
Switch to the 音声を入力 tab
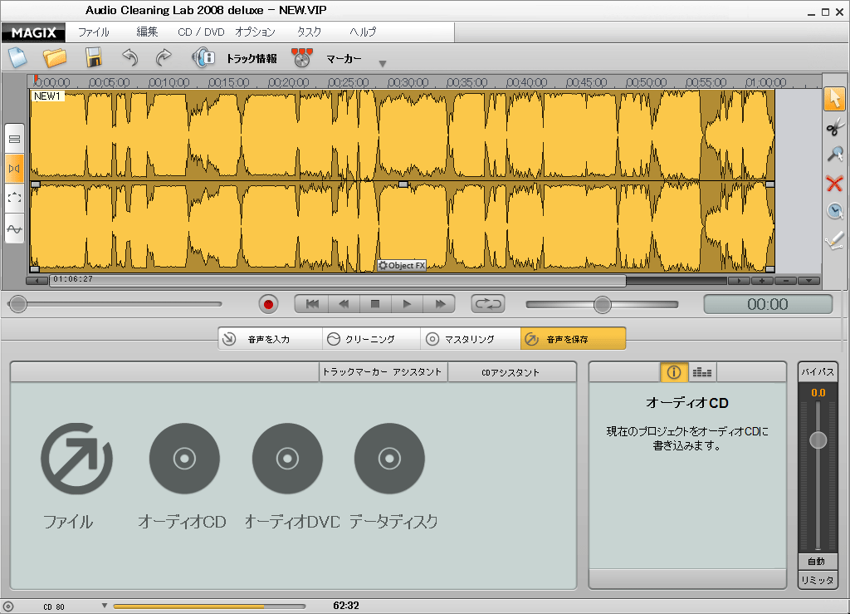pyautogui.click(x=270, y=339)
